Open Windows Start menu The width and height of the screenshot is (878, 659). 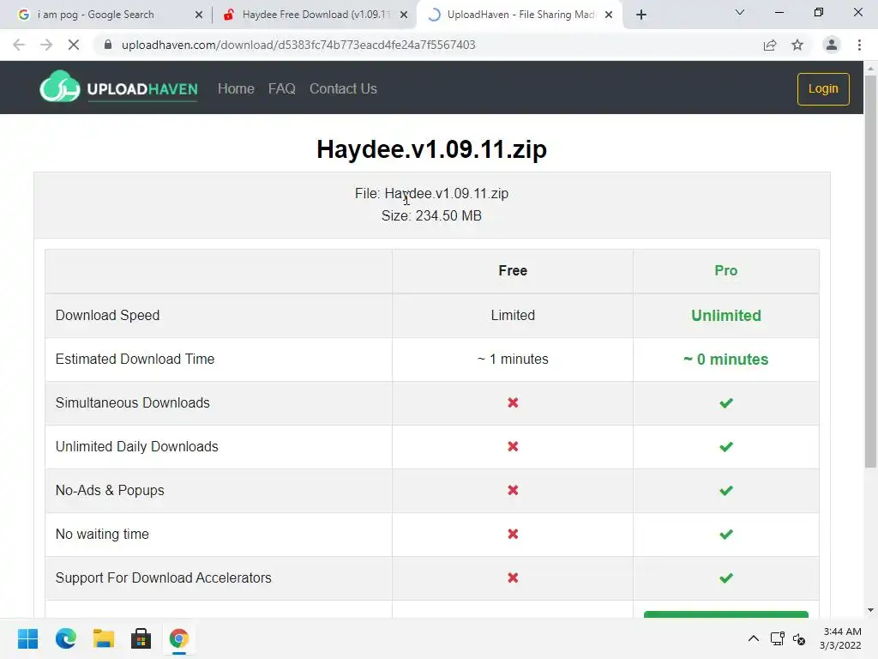click(27, 638)
